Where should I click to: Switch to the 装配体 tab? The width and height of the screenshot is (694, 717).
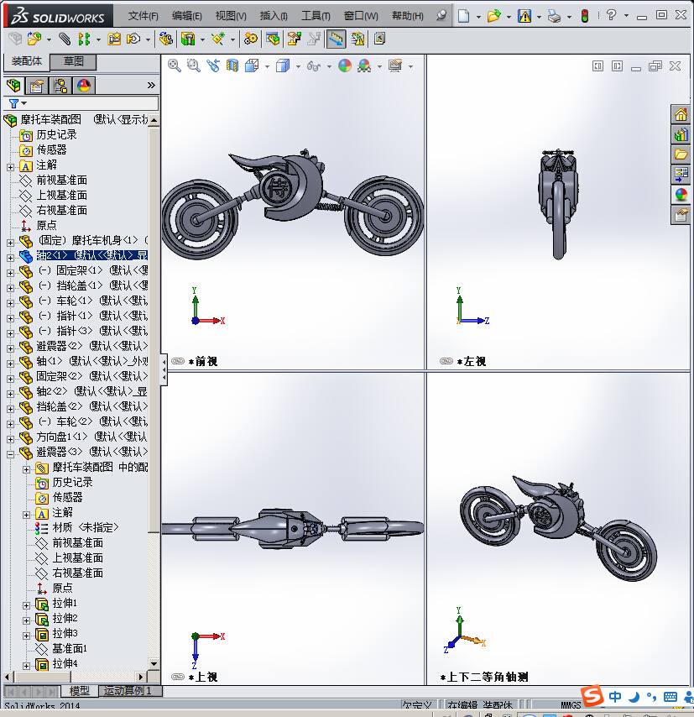pos(27,61)
